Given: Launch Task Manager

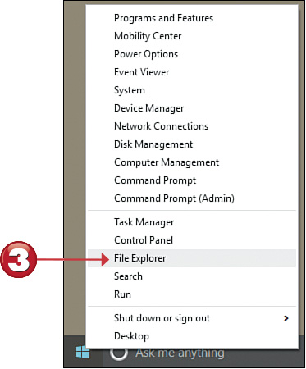Looking at the screenshot, I should tap(191, 222).
